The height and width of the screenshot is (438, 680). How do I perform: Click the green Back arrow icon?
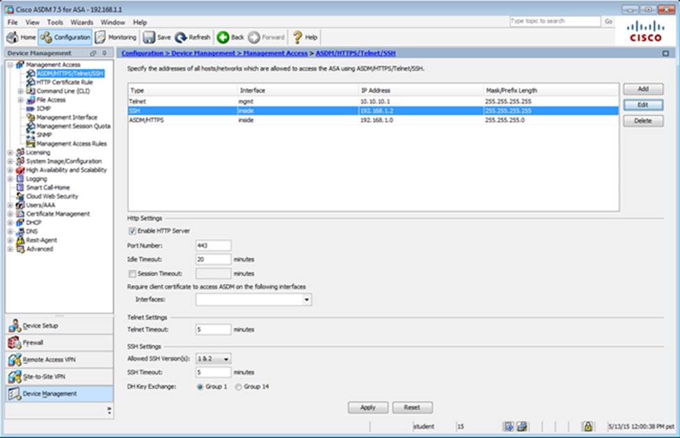[x=222, y=37]
